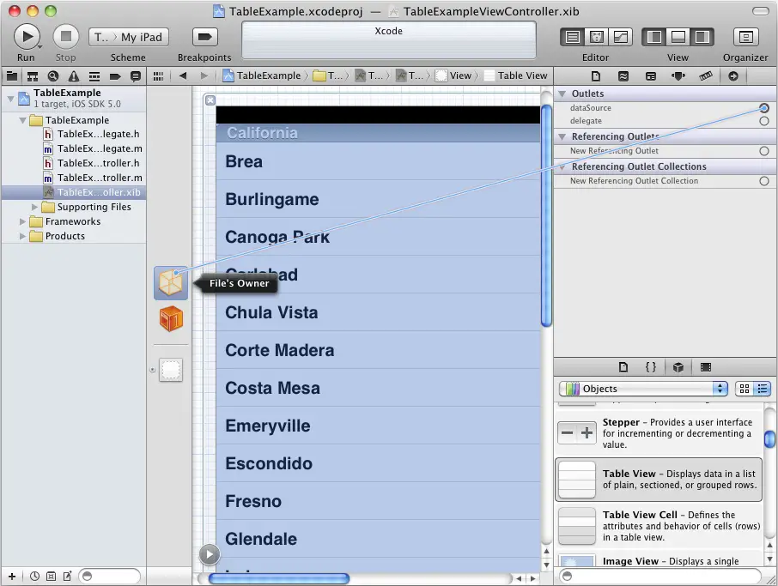This screenshot has height=586, width=778.
Task: Open the Object library cube tab
Action: coord(678,367)
